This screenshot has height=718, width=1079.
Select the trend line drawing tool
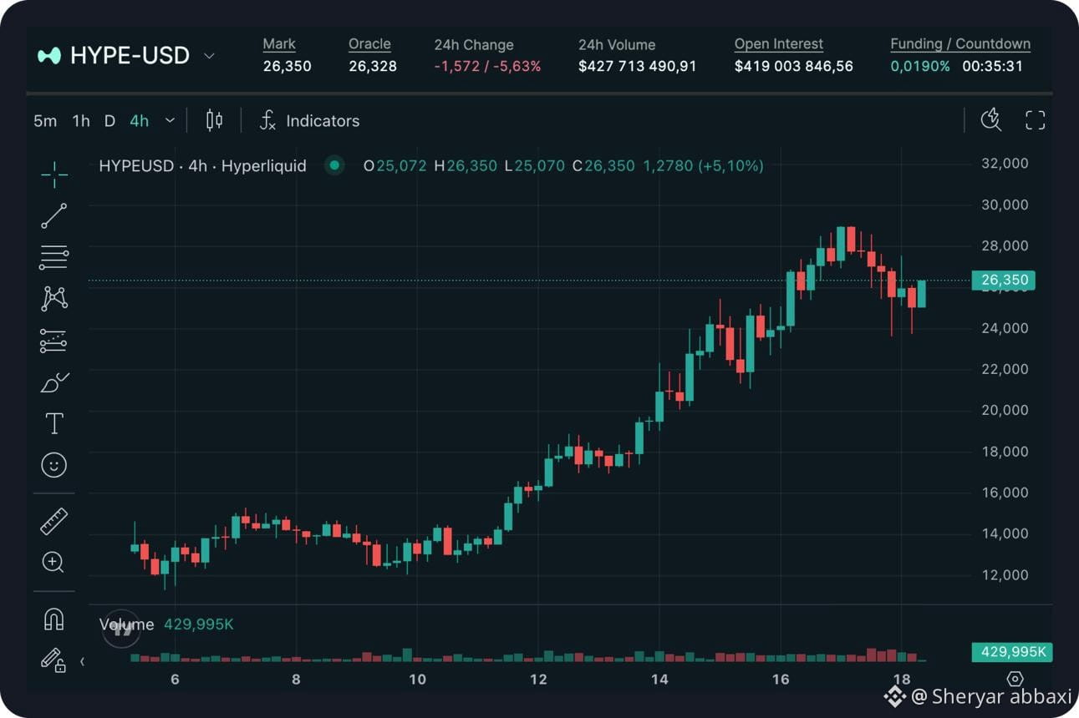[54, 215]
